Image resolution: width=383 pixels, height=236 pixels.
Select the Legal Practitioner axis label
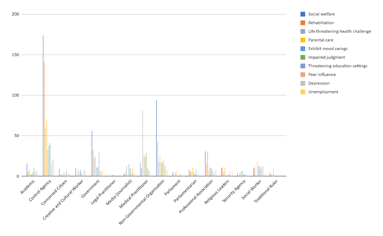103,192
